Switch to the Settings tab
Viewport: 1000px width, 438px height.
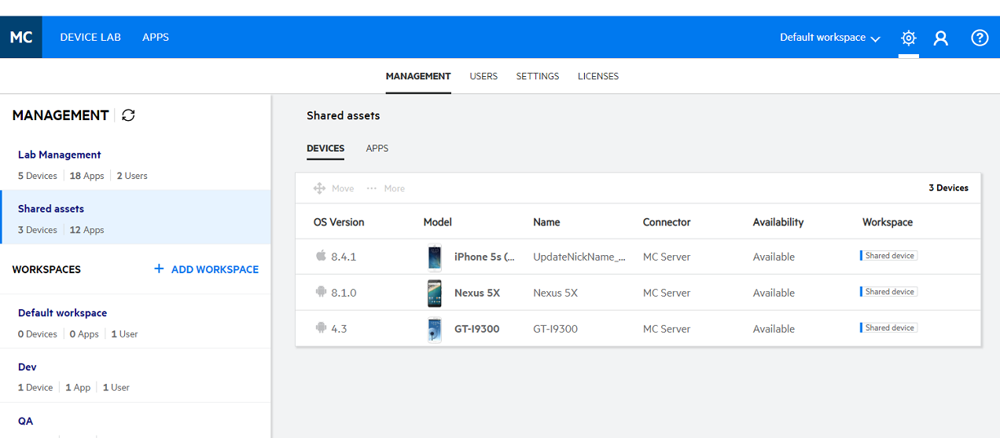pyautogui.click(x=537, y=76)
